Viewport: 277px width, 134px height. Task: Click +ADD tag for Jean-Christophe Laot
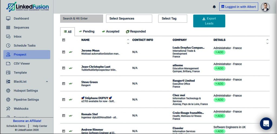point(219,68)
